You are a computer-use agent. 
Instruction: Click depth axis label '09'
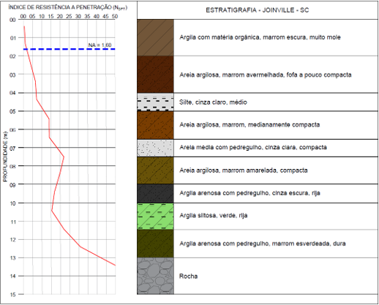(12, 185)
